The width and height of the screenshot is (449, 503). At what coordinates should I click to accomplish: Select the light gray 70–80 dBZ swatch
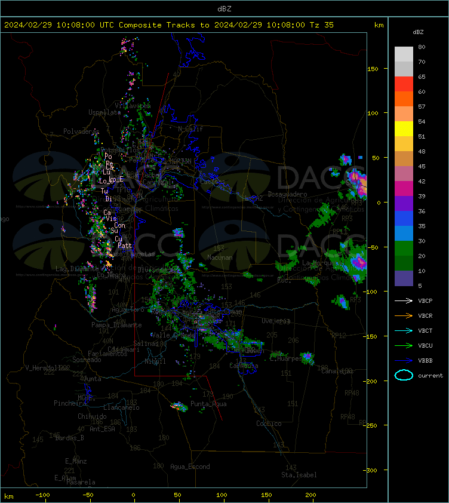pyautogui.click(x=404, y=54)
